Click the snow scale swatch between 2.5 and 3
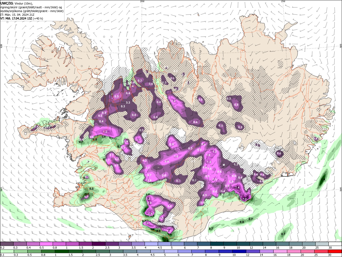Viewport: 342px width, 257px height. [x=112, y=244]
